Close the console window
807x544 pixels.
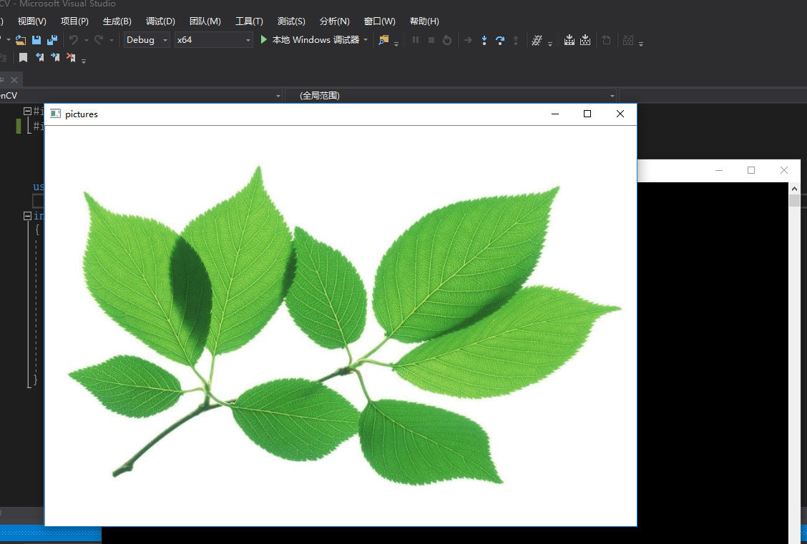pos(784,170)
